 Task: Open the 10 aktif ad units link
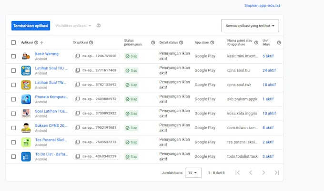tap(269, 114)
